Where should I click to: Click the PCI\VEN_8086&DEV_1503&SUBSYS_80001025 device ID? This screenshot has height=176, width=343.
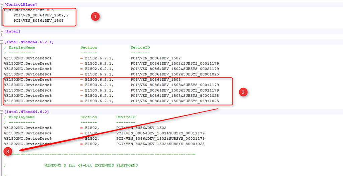(175, 96)
